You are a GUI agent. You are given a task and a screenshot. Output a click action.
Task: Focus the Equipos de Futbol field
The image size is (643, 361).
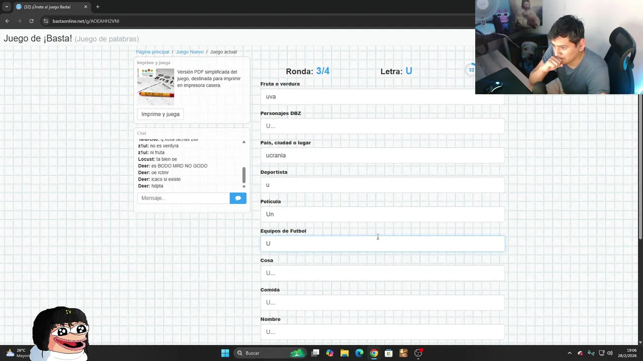click(x=382, y=244)
